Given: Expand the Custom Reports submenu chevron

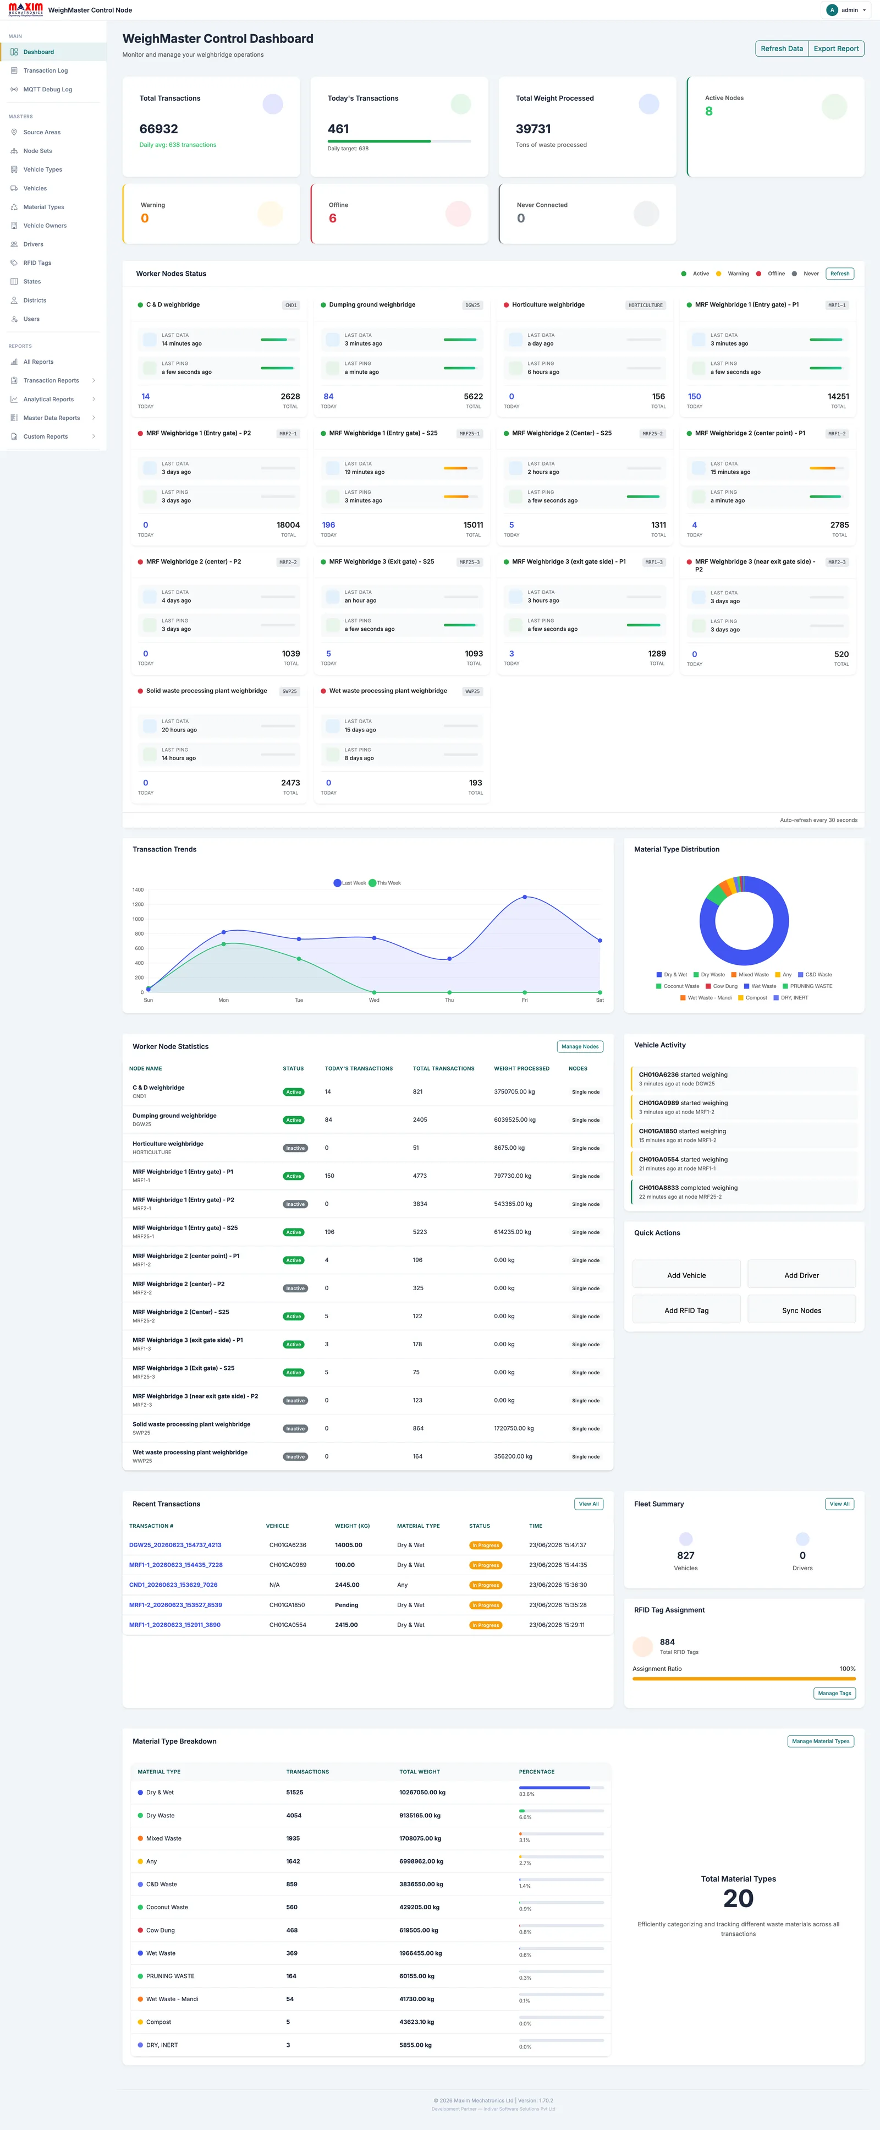Looking at the screenshot, I should pyautogui.click(x=94, y=436).
